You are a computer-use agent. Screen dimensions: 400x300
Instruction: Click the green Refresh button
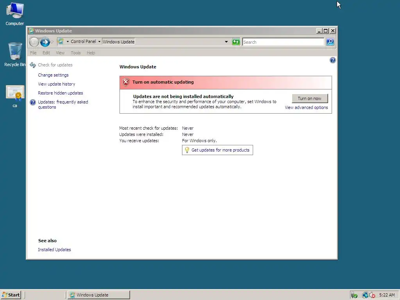click(x=236, y=42)
